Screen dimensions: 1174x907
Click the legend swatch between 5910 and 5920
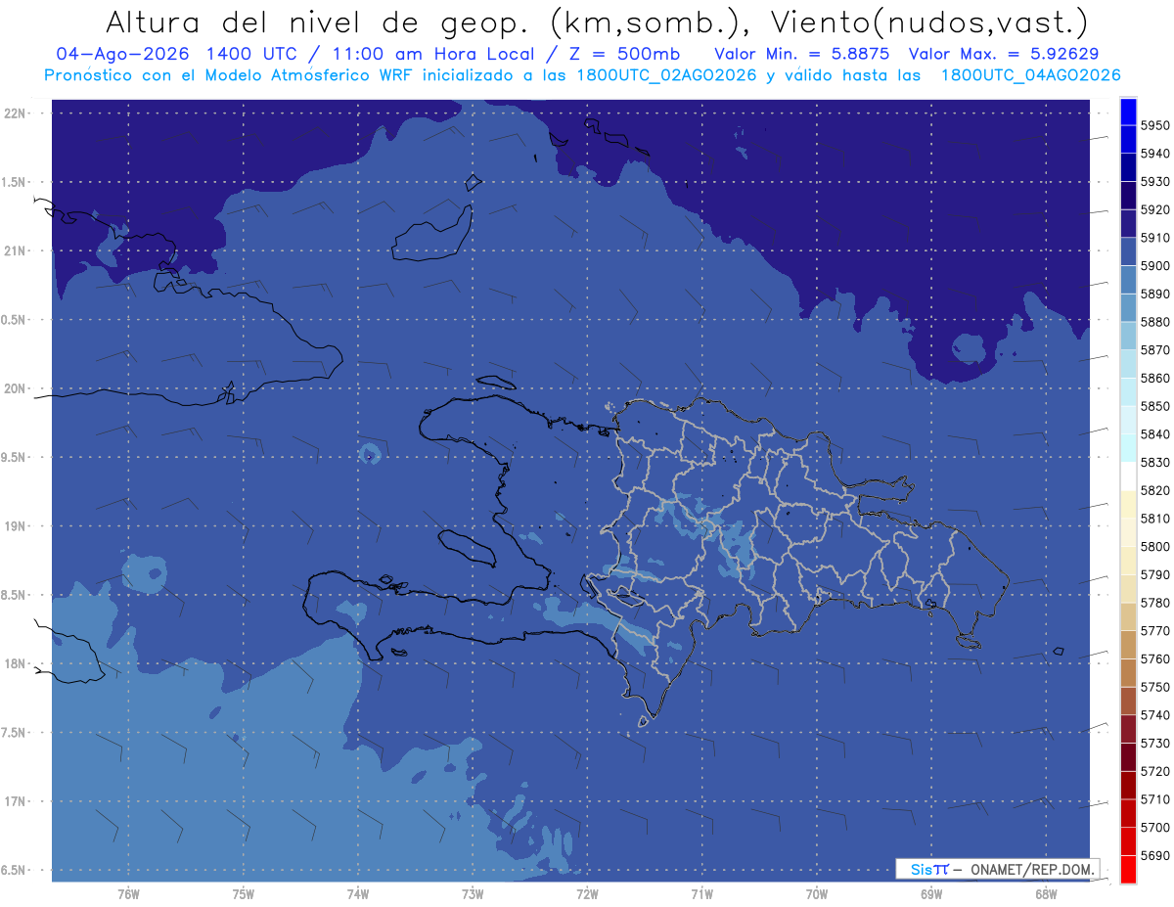coord(1128,224)
